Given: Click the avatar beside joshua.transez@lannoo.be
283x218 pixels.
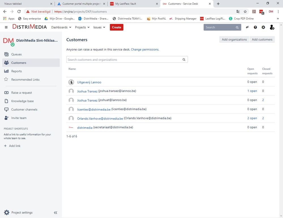Looking at the screenshot, I should pos(71,91).
